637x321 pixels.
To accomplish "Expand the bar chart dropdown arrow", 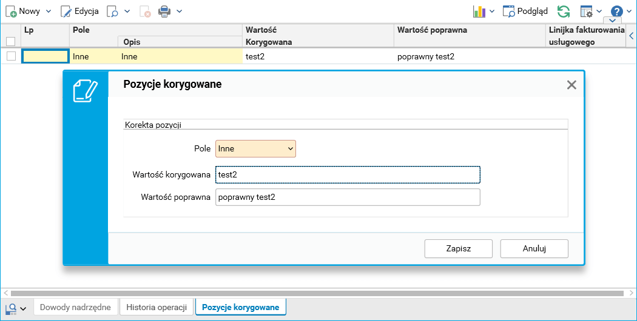I will coord(492,12).
